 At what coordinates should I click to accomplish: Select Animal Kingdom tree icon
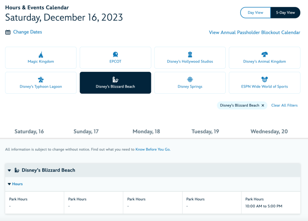coord(264,55)
